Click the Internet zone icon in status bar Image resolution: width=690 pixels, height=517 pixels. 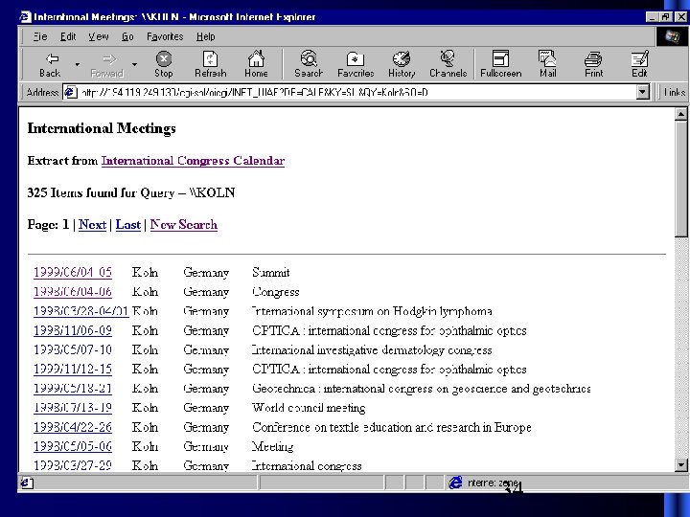(455, 483)
